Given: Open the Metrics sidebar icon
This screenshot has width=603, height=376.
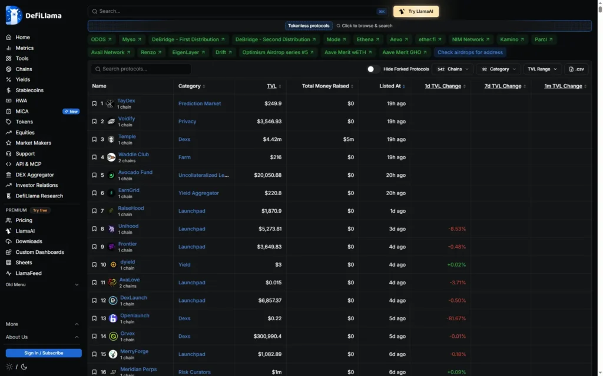Looking at the screenshot, I should pyautogui.click(x=8, y=48).
